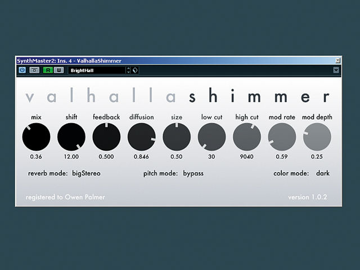Click the shift knob

pos(71,137)
